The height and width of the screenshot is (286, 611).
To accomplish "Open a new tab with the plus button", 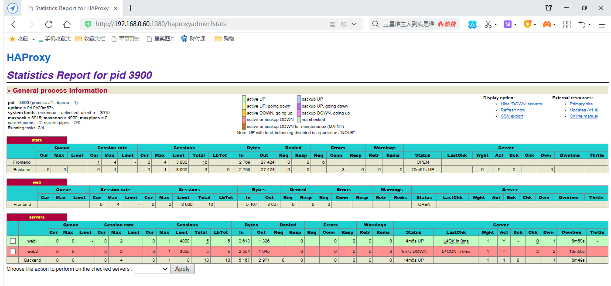I will click(x=130, y=8).
